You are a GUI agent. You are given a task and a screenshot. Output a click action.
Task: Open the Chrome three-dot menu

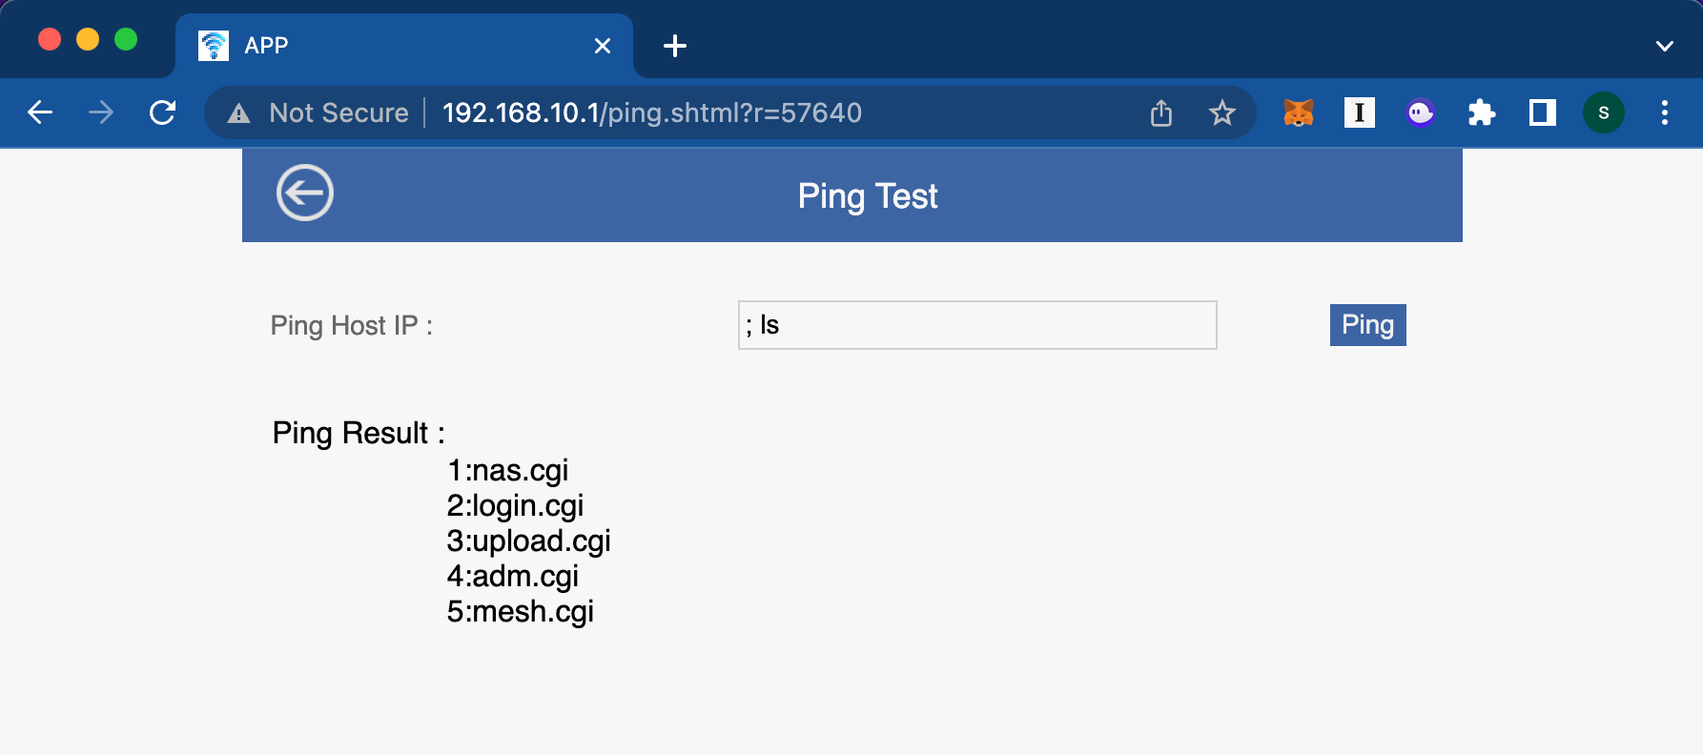point(1664,112)
